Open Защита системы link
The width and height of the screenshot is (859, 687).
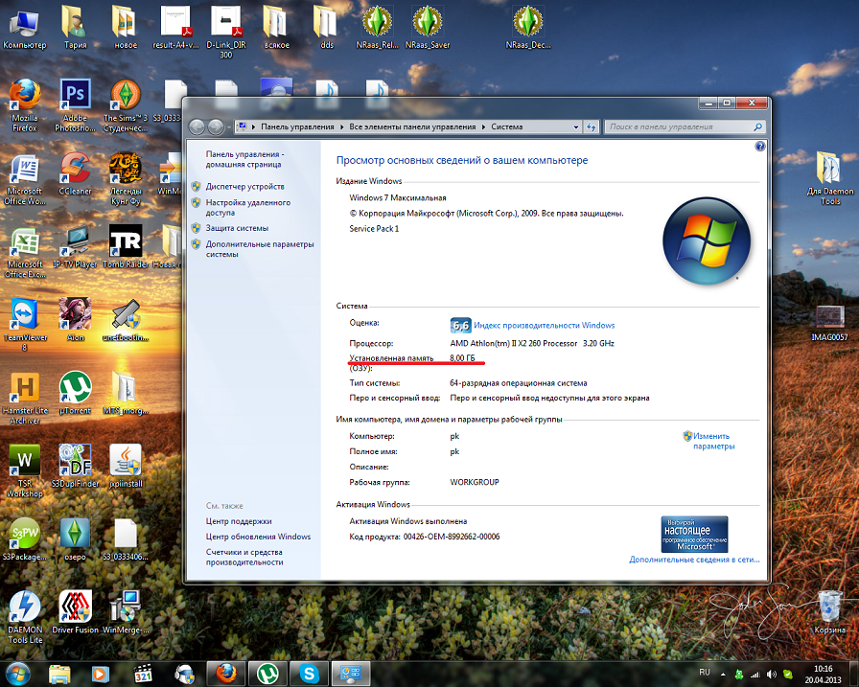237,228
